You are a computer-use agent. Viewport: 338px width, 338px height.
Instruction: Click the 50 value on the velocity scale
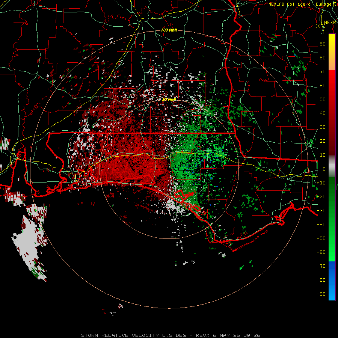(323, 100)
